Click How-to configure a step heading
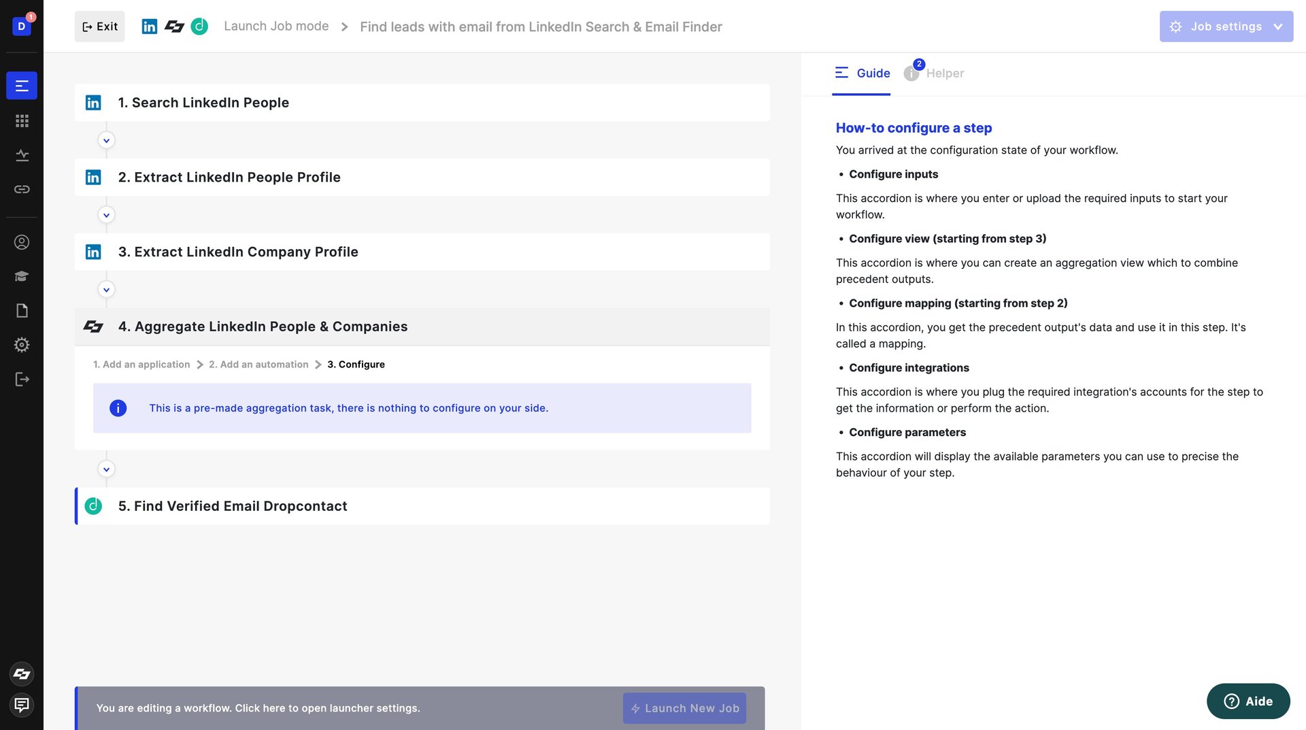The height and width of the screenshot is (730, 1306). (x=914, y=128)
